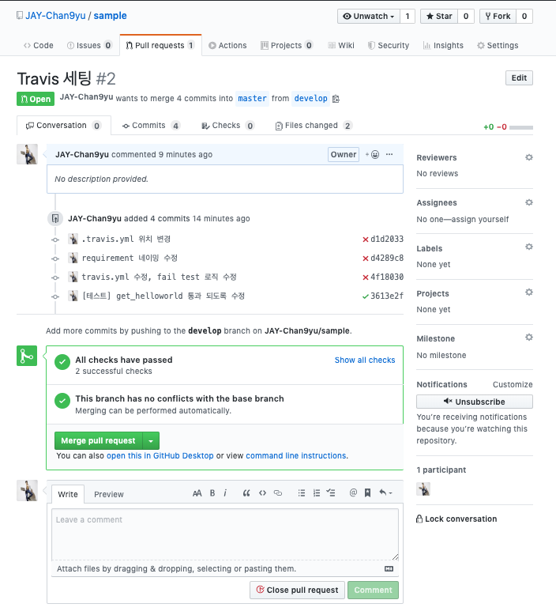Add a link using the link icon
Screen dimensions: 556x615
point(278,493)
